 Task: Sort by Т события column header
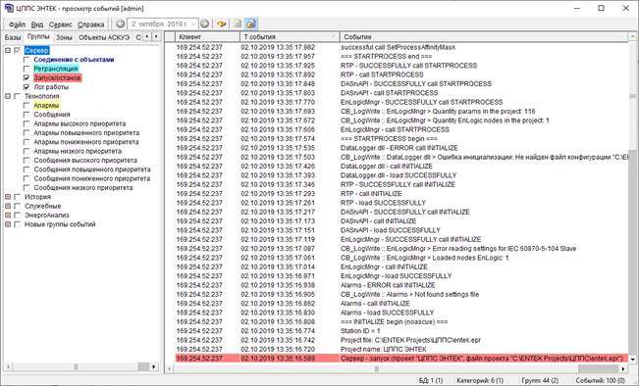[x=290, y=36]
